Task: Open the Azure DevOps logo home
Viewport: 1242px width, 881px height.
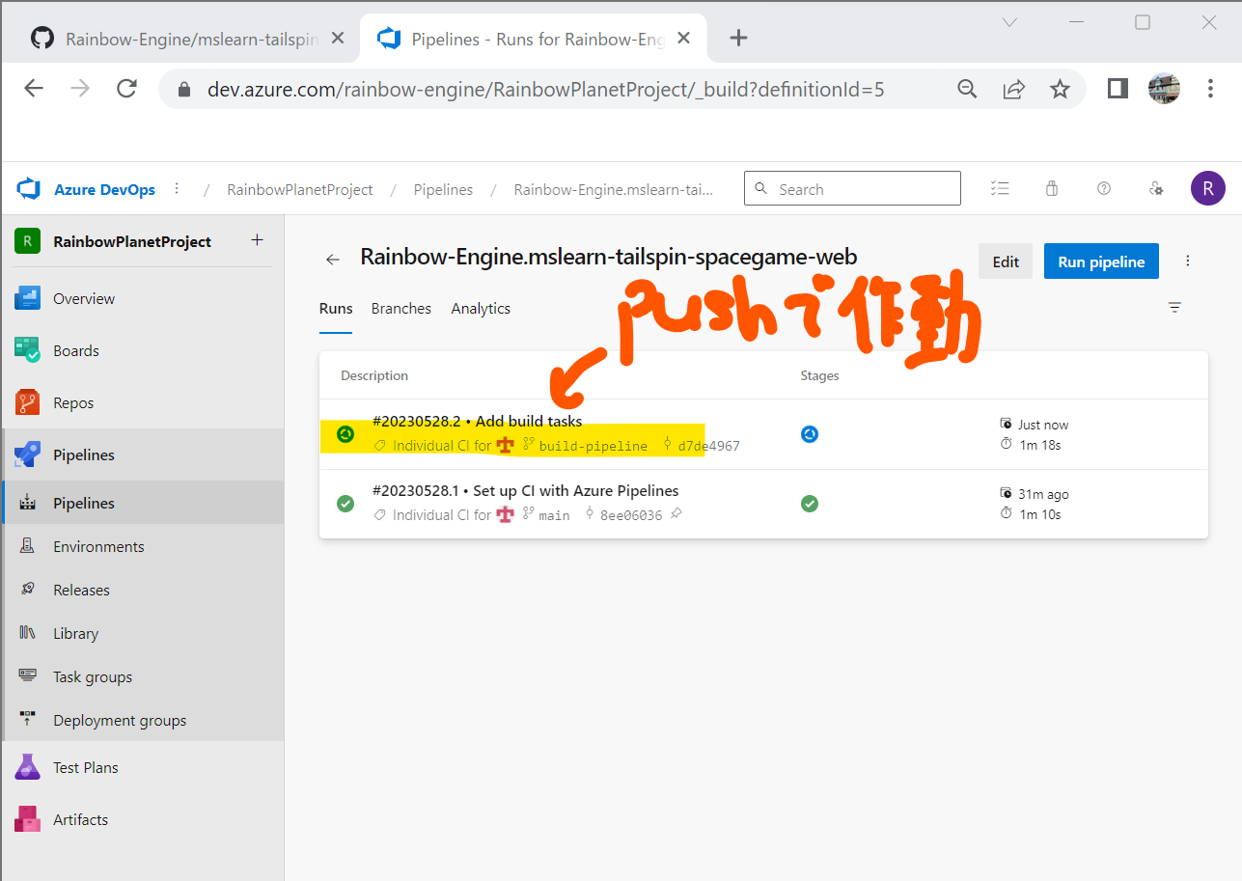Action: click(x=28, y=189)
